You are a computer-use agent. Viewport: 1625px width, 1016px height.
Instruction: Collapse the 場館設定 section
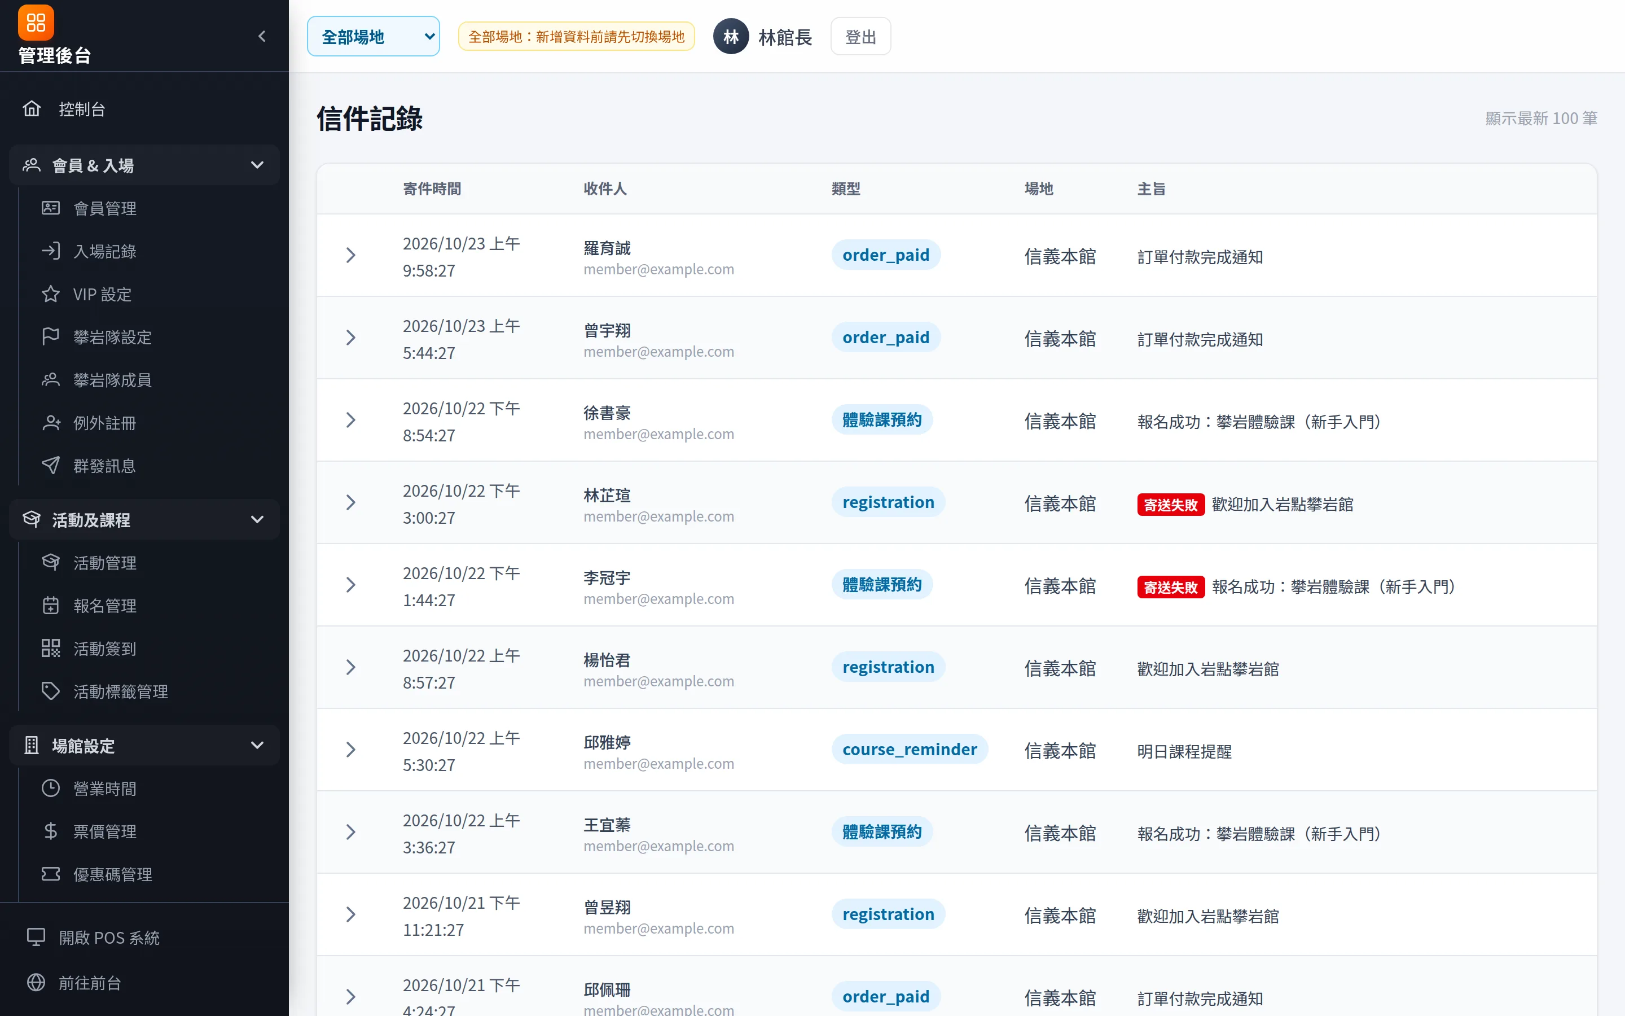144,745
